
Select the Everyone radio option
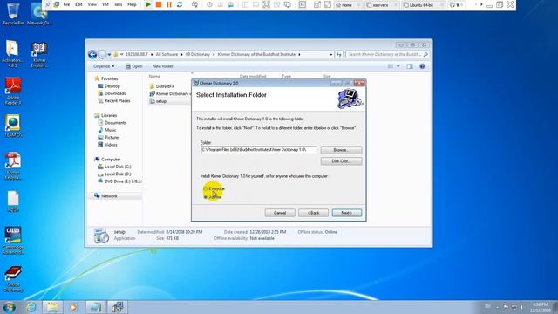click(x=214, y=188)
